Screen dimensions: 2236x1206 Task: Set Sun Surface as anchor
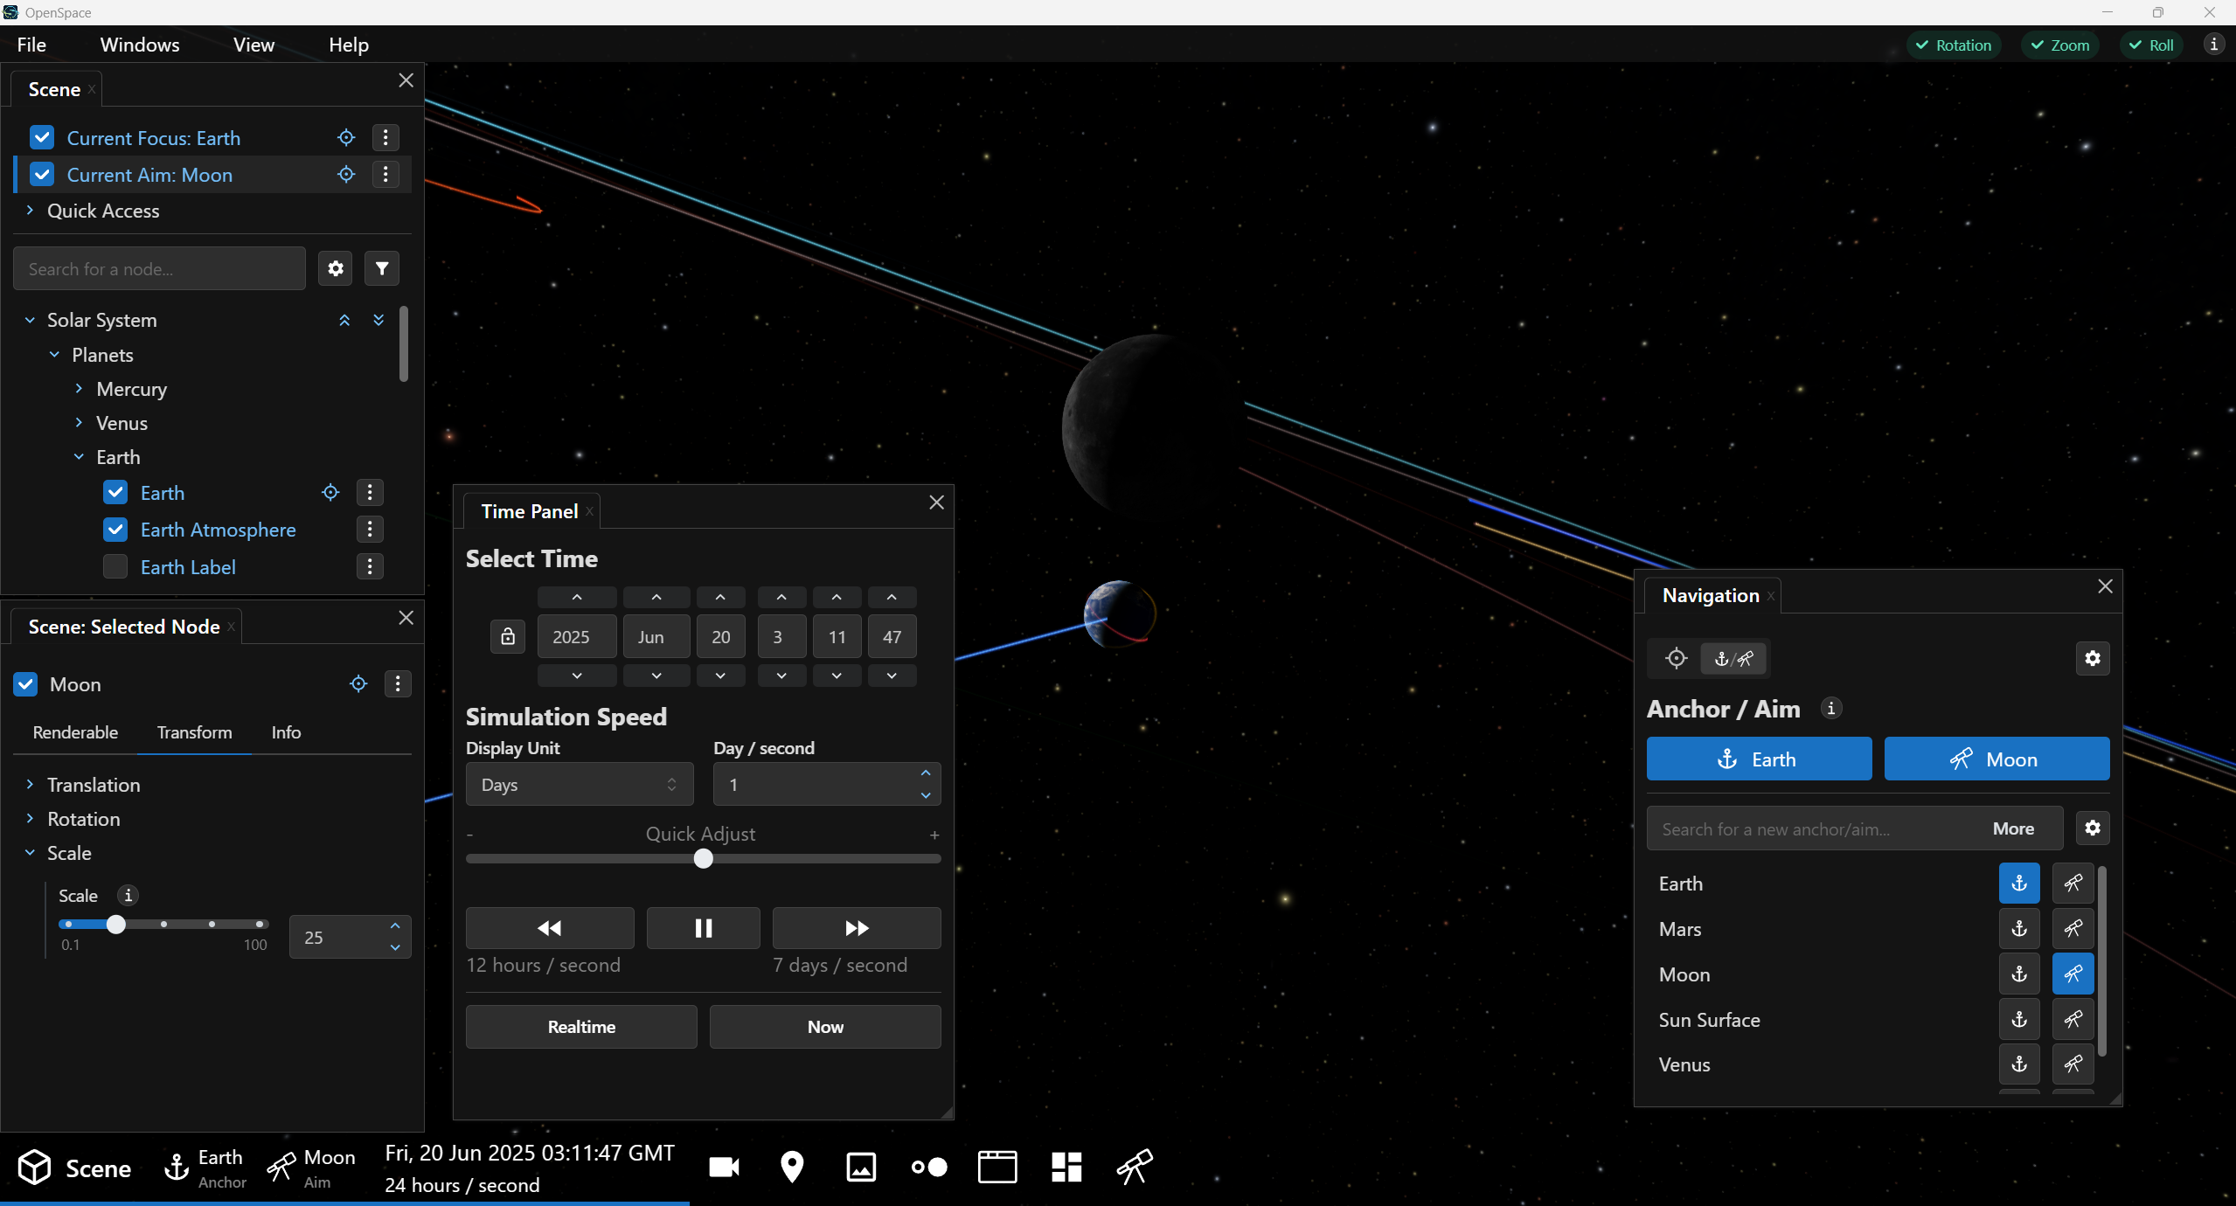[2019, 1019]
